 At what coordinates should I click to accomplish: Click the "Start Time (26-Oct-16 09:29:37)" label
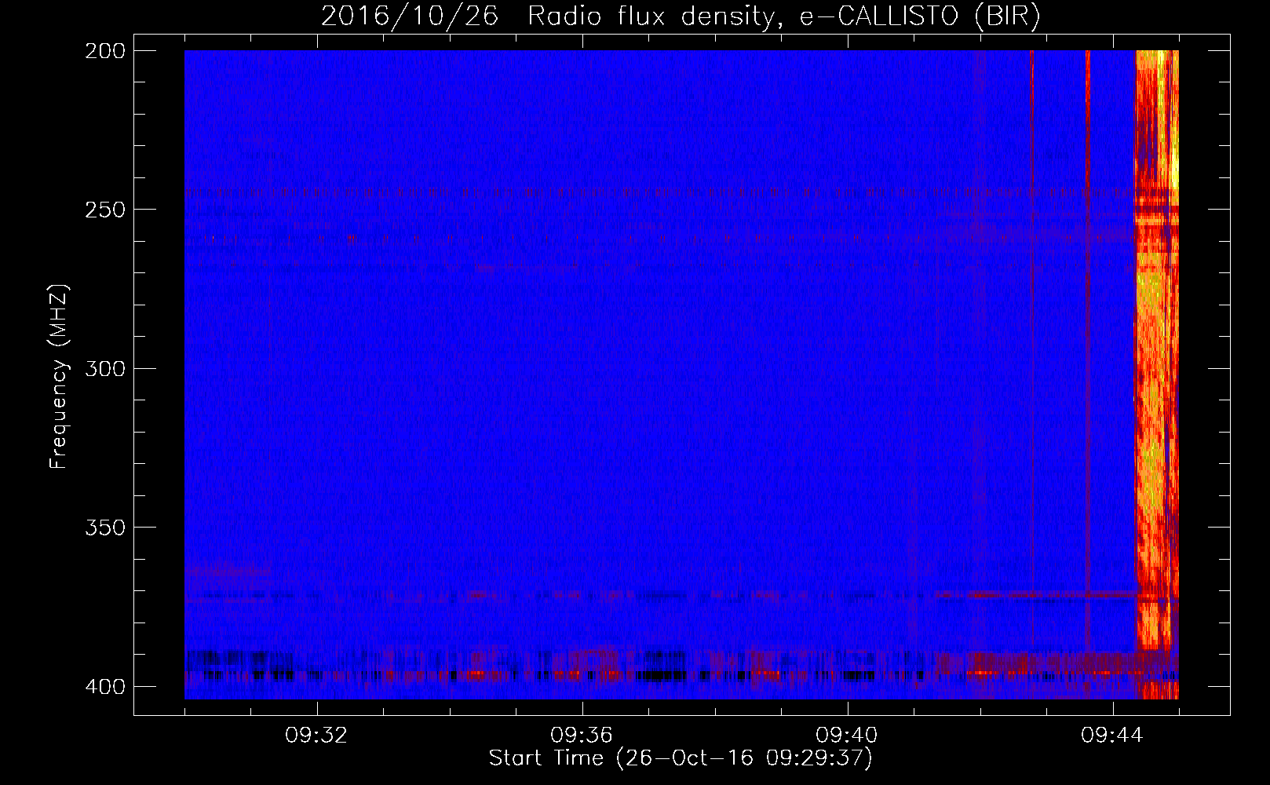(681, 758)
